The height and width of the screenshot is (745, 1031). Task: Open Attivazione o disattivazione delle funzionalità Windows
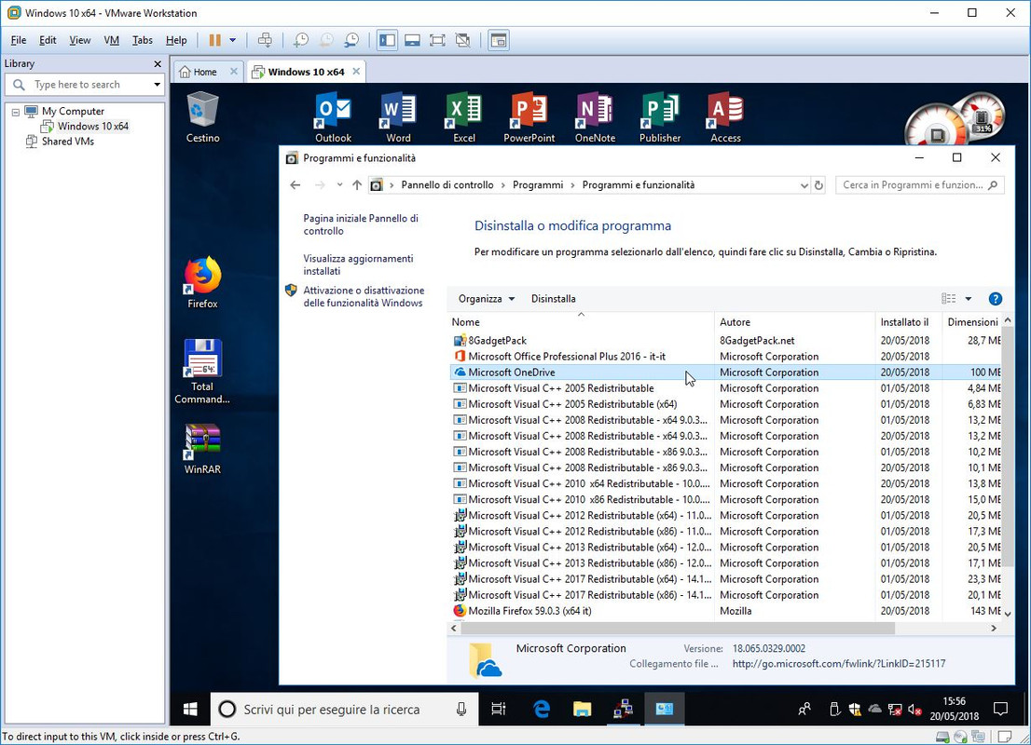pyautogui.click(x=364, y=296)
